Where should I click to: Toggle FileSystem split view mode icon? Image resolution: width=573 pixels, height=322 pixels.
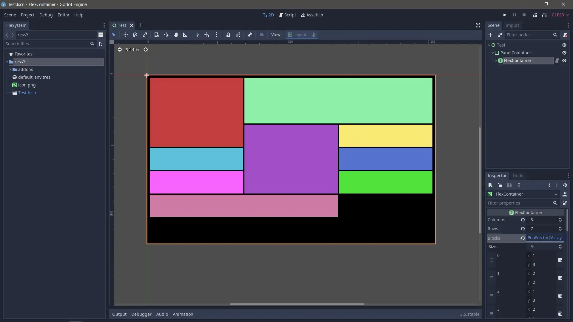101,35
